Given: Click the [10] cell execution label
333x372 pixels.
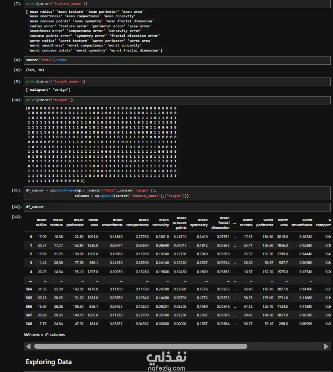Looking at the screenshot, I should pyautogui.click(x=17, y=100).
